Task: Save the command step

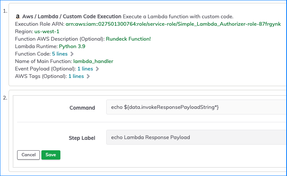Action: pyautogui.click(x=51, y=155)
